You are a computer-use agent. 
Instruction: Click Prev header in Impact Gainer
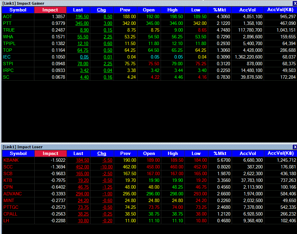pos(125,10)
